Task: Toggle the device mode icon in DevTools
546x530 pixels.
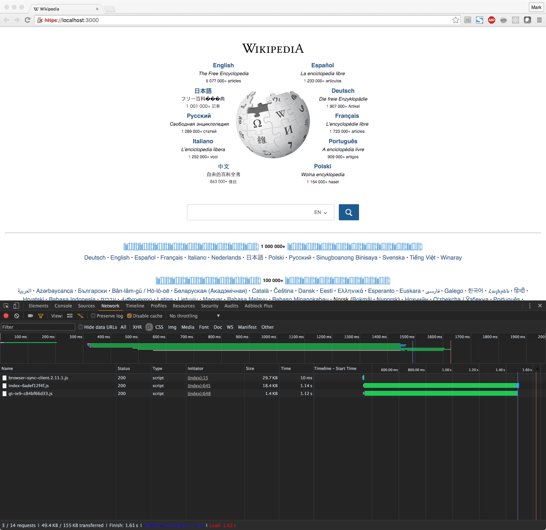Action: pyautogui.click(x=16, y=306)
